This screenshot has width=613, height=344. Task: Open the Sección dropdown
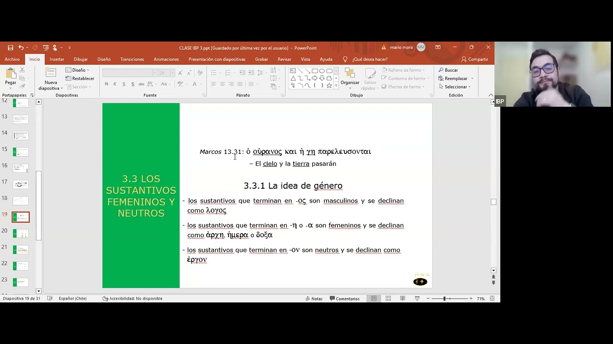coord(78,87)
